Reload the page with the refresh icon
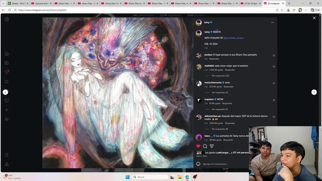Screen dimensions: 322x181 [x=9, y=10]
